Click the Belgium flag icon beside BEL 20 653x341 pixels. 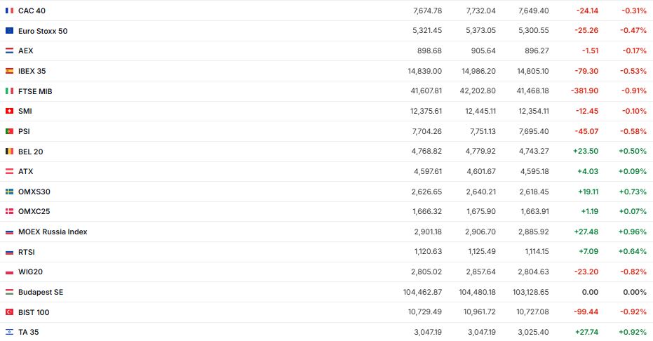[9, 152]
